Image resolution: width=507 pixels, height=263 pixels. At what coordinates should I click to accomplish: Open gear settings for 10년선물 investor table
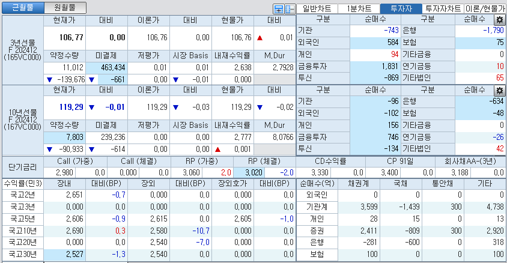500,91
